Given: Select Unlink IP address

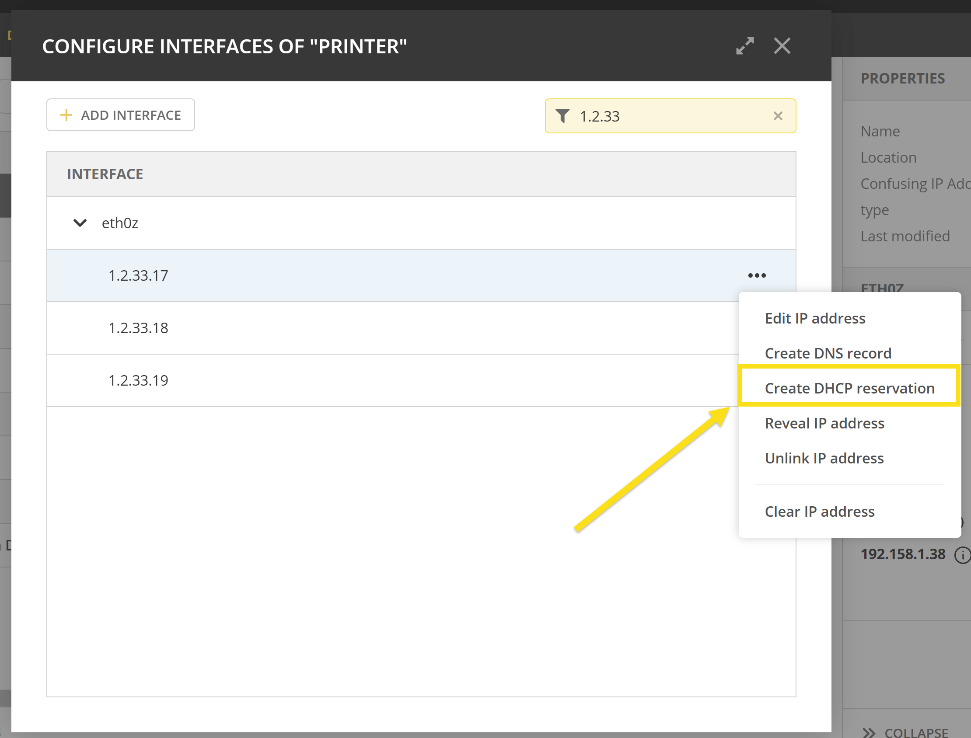Looking at the screenshot, I should tap(824, 458).
